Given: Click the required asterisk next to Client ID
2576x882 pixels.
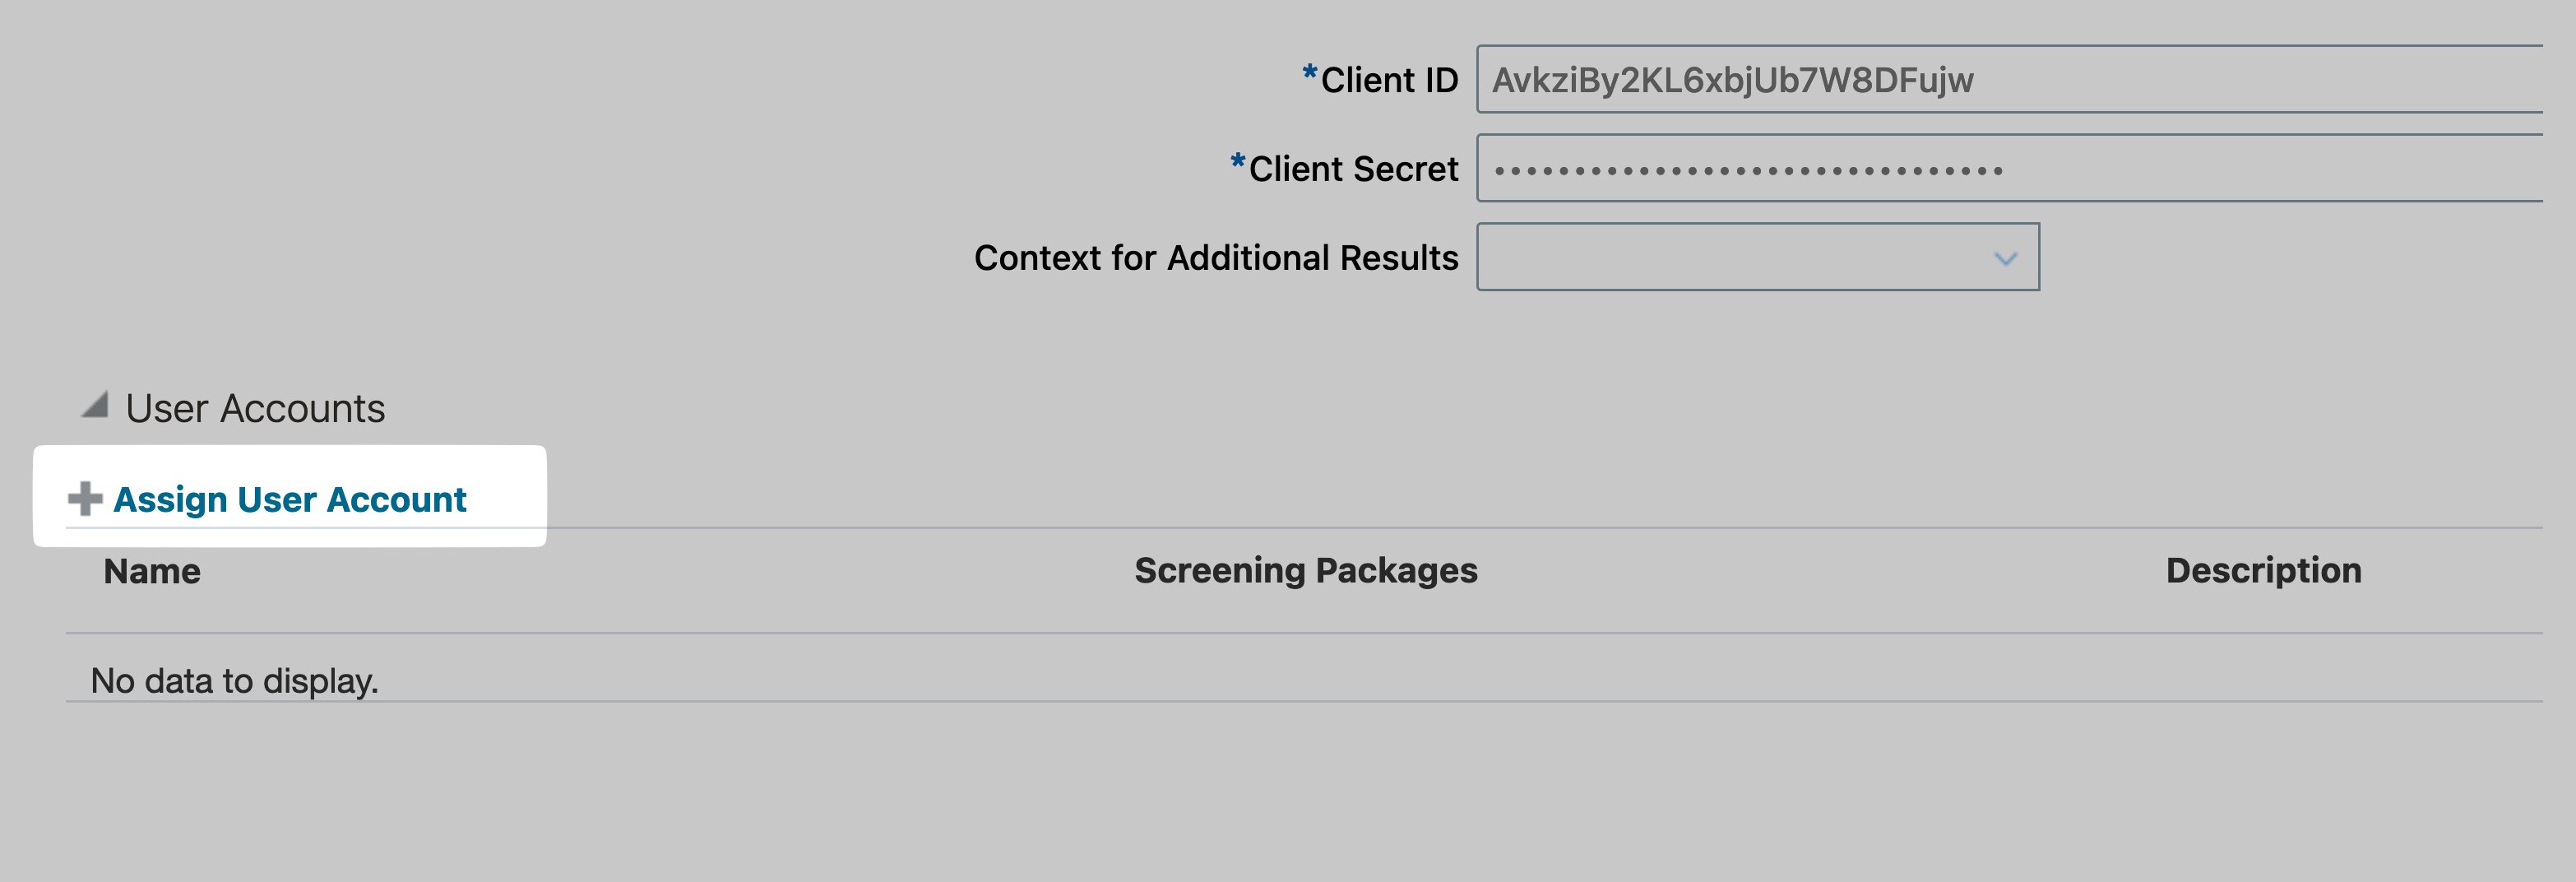Looking at the screenshot, I should 1309,73.
